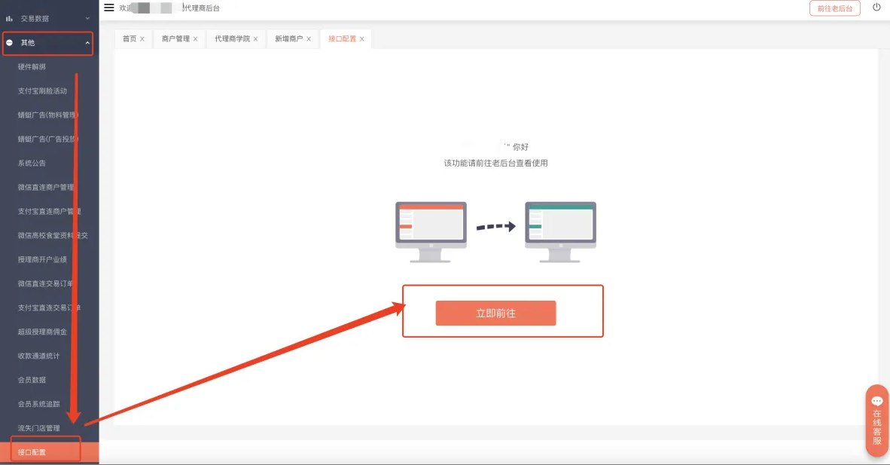Close the 代理商学院 tab
This screenshot has height=465, width=890.
pyautogui.click(x=256, y=39)
